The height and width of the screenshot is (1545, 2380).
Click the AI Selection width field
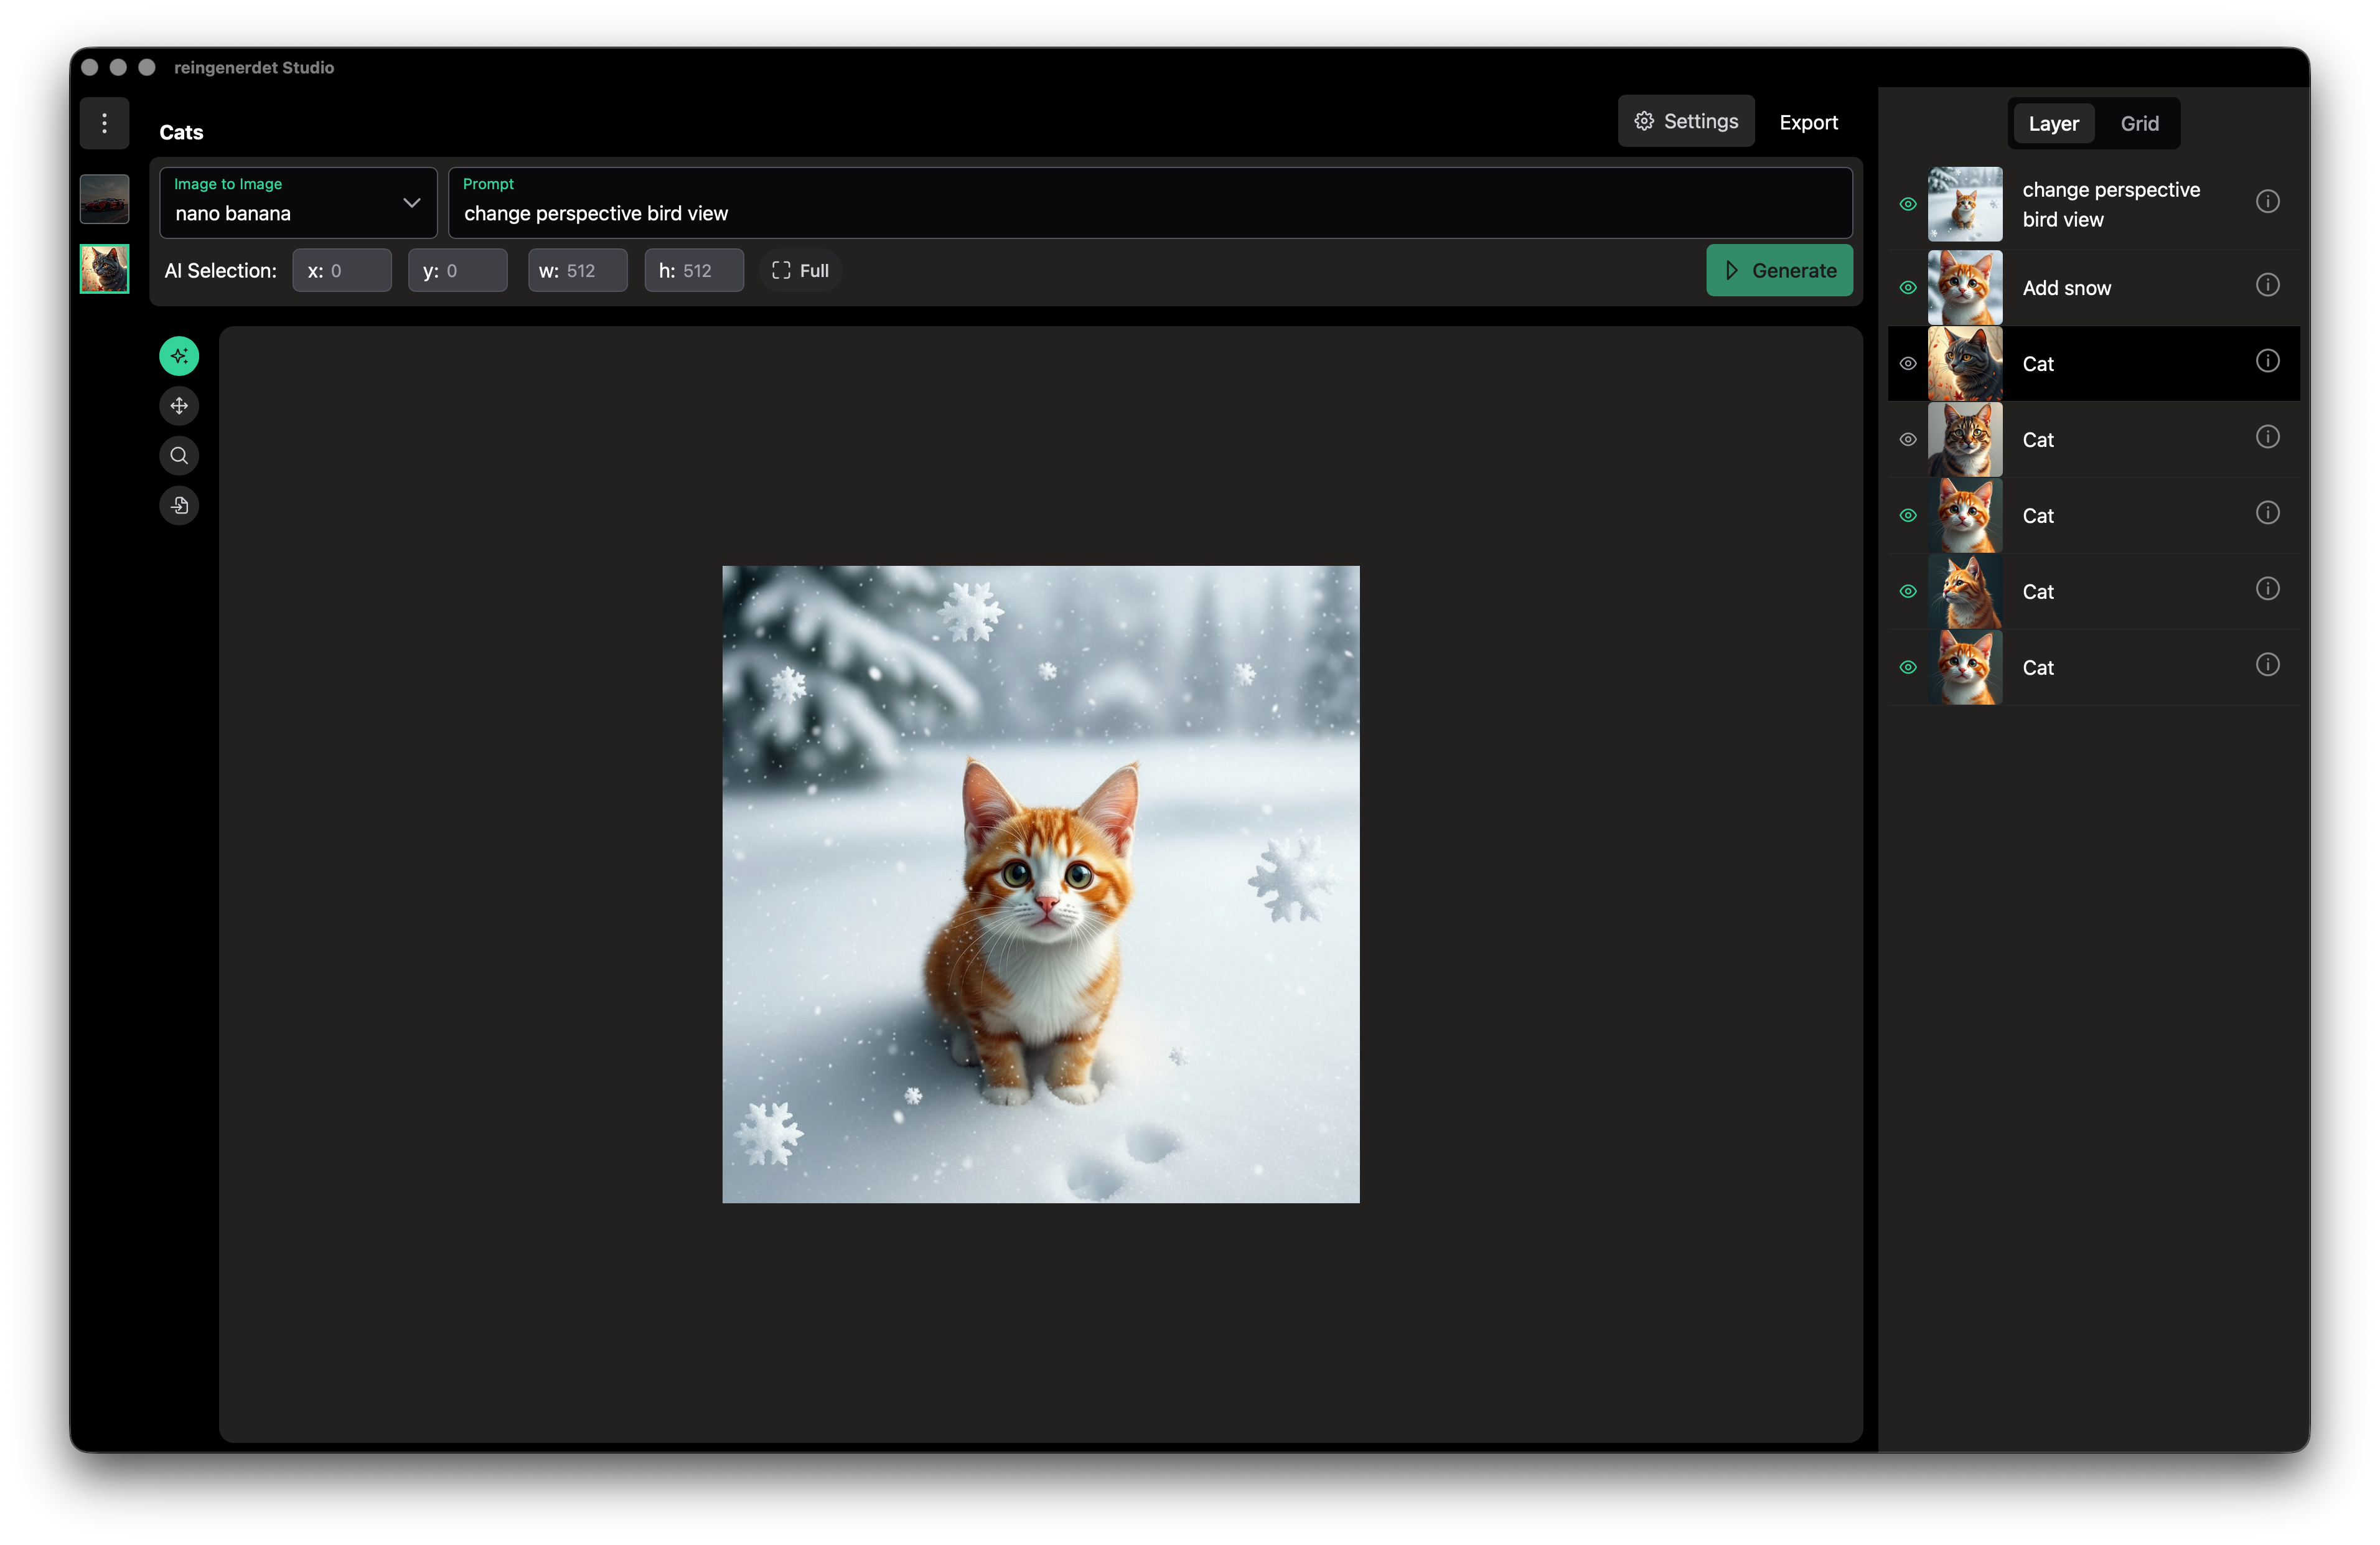tap(578, 271)
